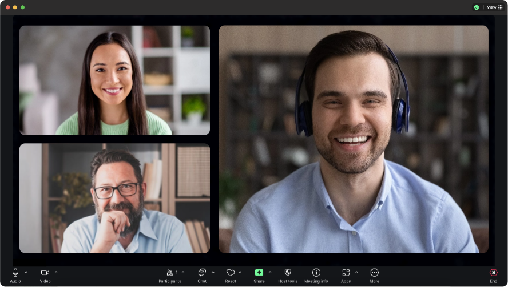The height and width of the screenshot is (287, 508).
Task: Change layout using the View button
Action: click(x=494, y=7)
